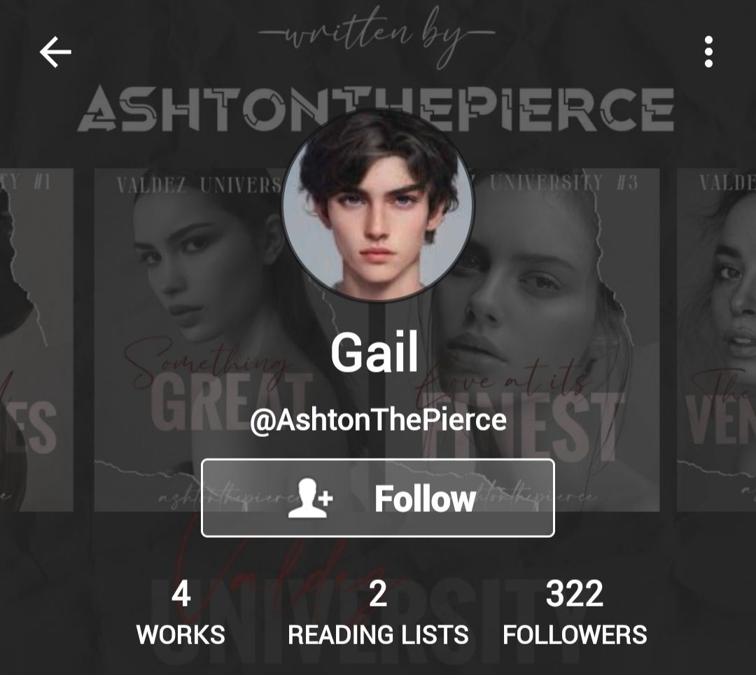Screen dimensions: 756x675
Task: Tap the WORKS label
Action: pos(181,634)
